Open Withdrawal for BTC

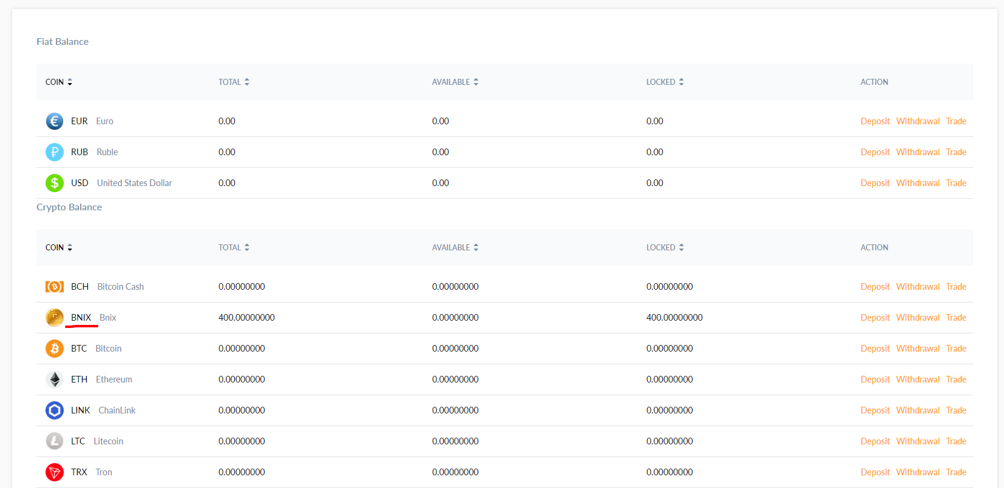point(918,349)
